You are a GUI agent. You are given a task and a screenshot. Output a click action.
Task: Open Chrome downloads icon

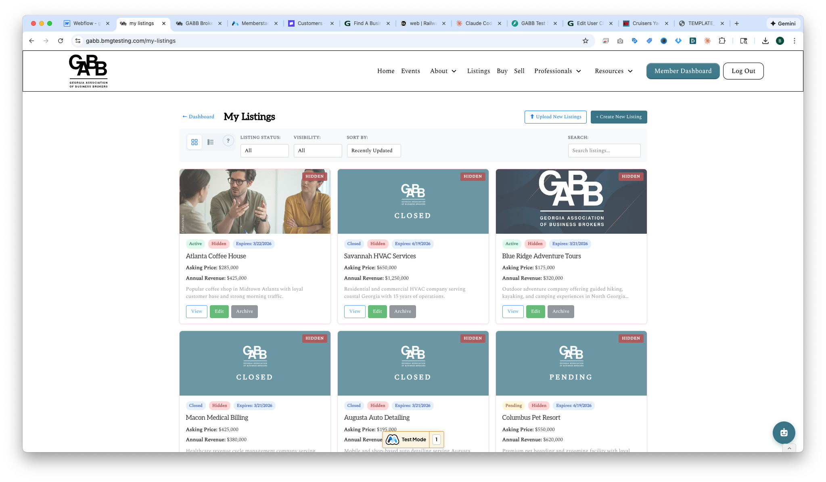click(x=765, y=41)
